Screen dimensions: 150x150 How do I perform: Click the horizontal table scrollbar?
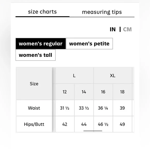[x=93, y=131]
